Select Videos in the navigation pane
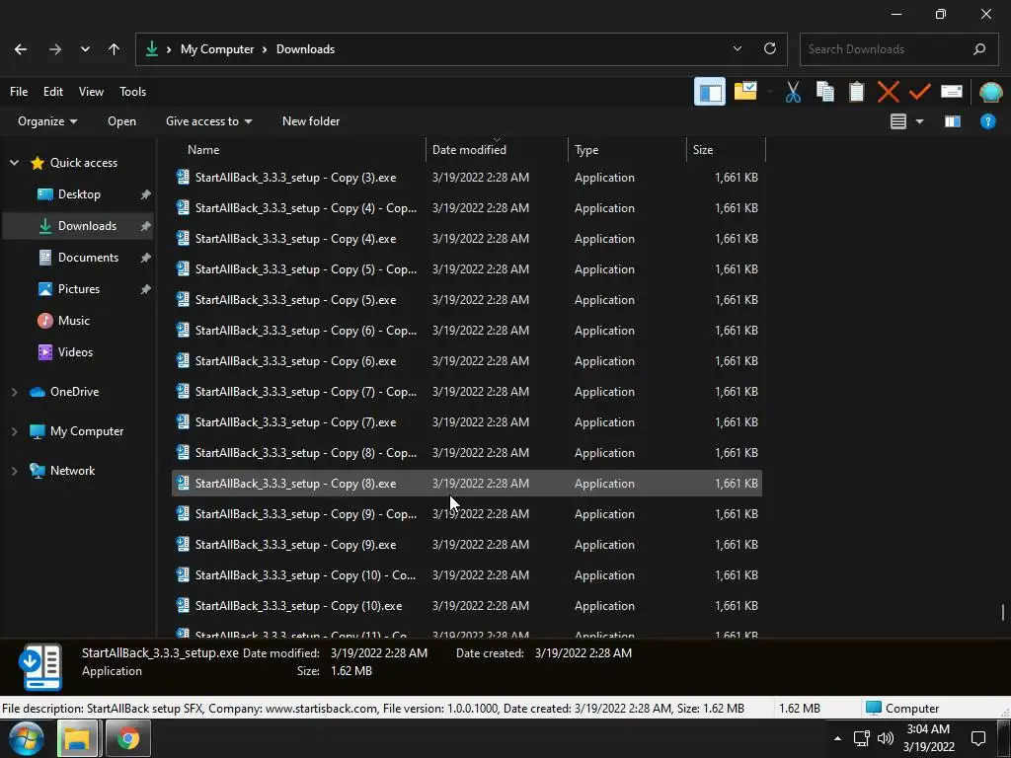 click(75, 352)
